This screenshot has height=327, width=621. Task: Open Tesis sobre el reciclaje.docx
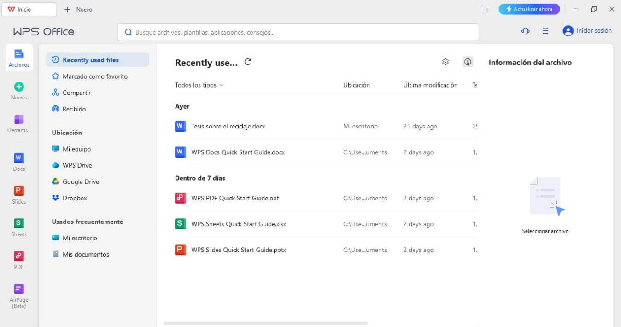pyautogui.click(x=228, y=126)
